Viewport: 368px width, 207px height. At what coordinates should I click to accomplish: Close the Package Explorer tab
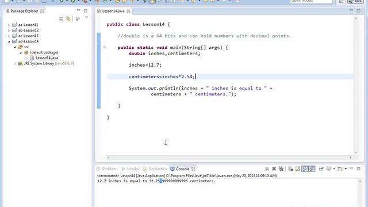coord(42,11)
